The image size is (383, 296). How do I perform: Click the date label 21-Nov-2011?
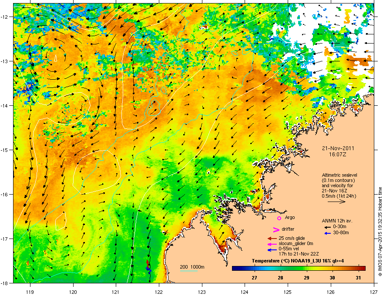[338, 148]
